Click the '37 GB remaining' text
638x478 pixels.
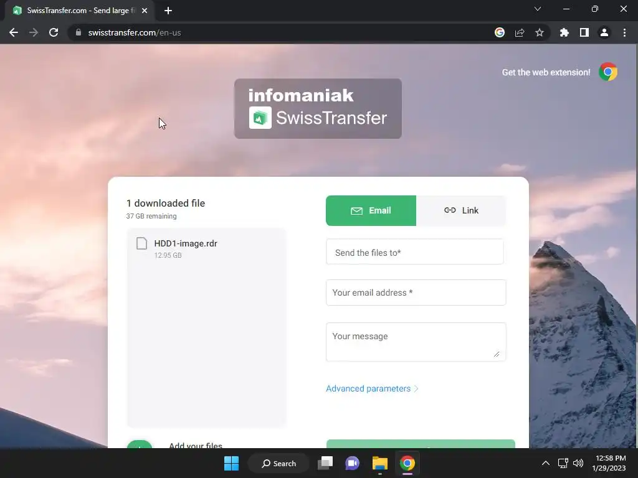pos(151,216)
